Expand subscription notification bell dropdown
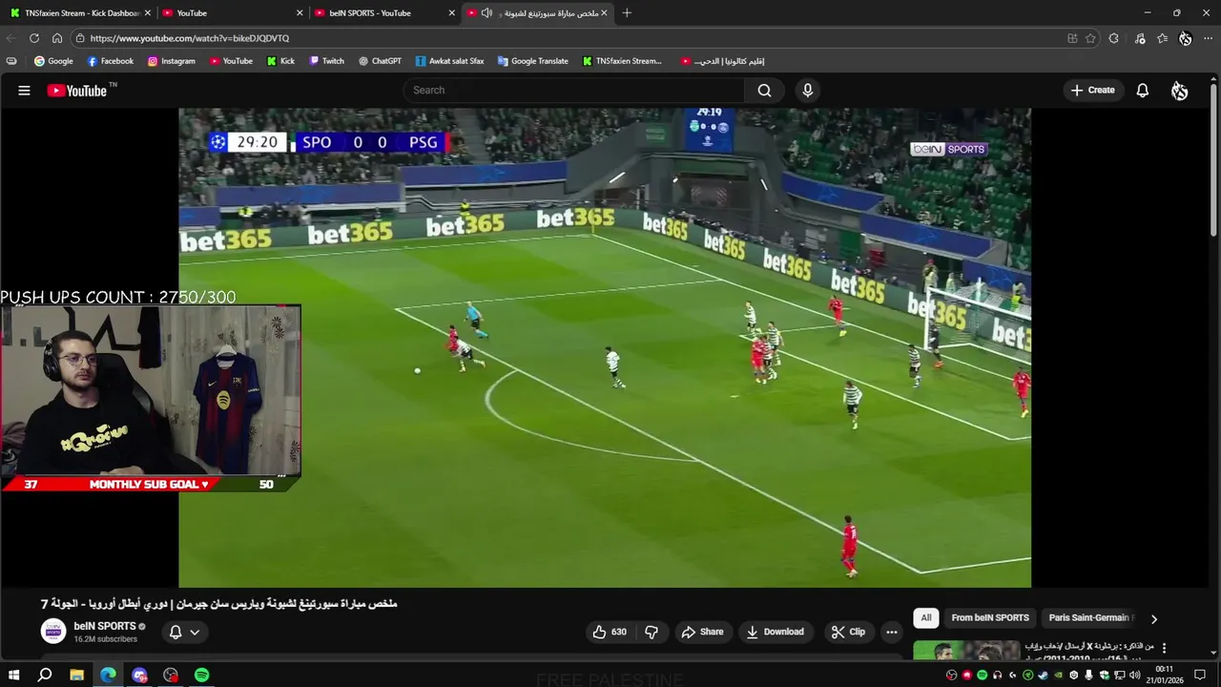This screenshot has width=1221, height=687. (x=184, y=632)
